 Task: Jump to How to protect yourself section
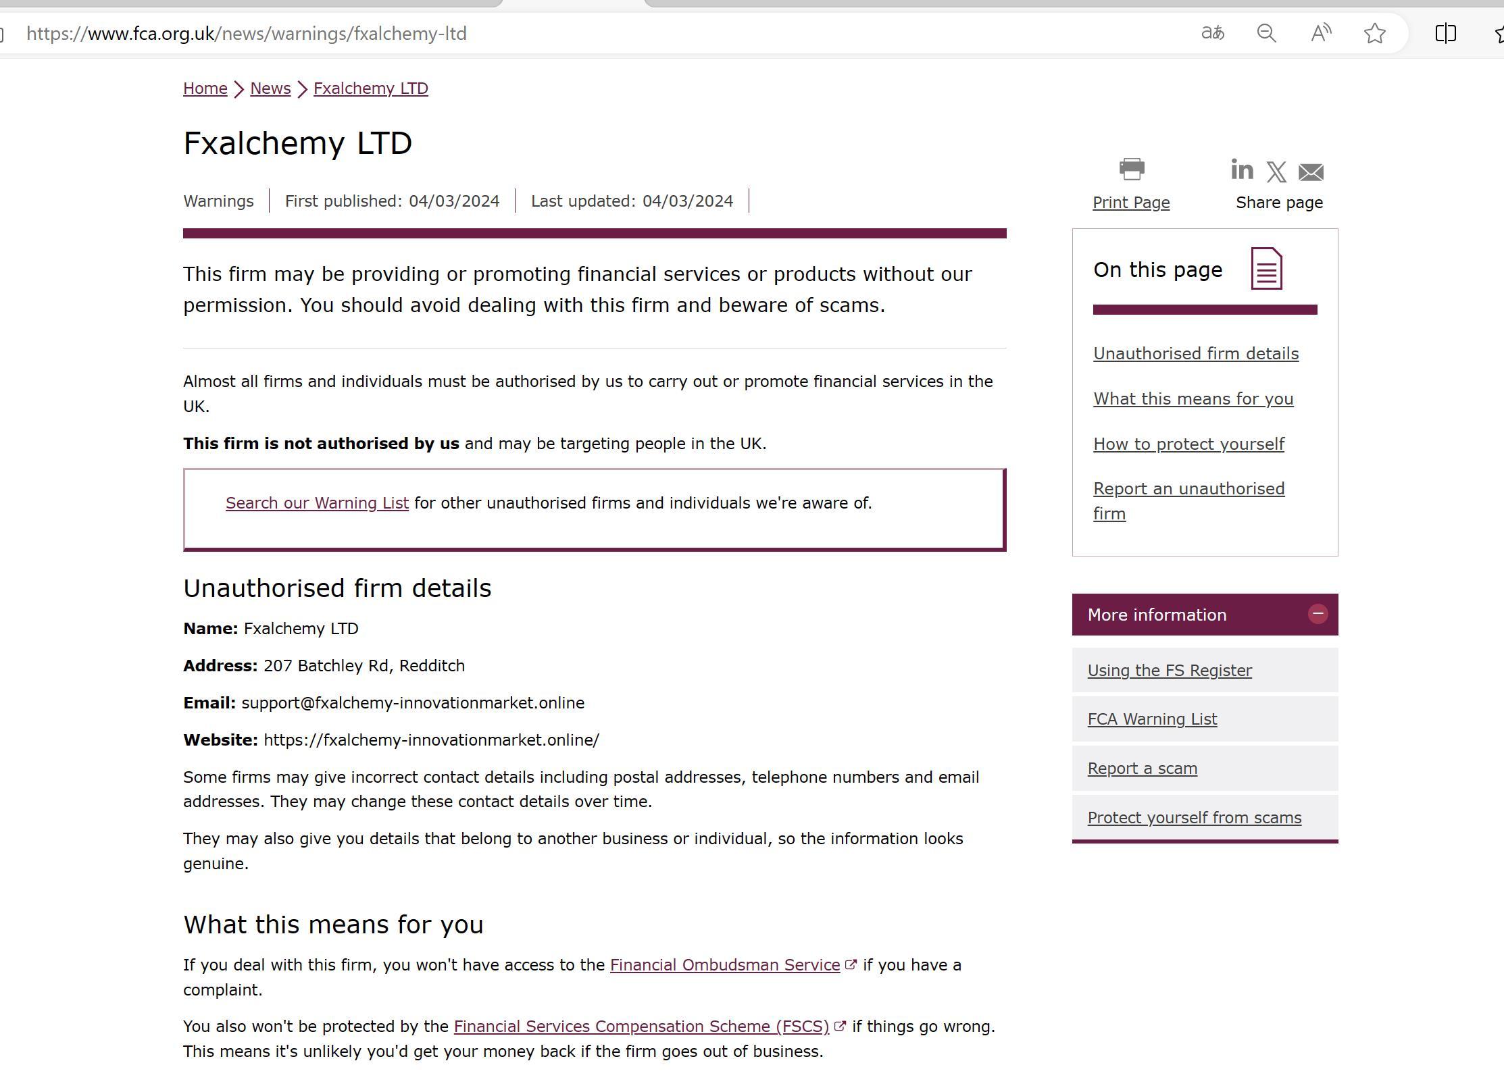coord(1188,444)
